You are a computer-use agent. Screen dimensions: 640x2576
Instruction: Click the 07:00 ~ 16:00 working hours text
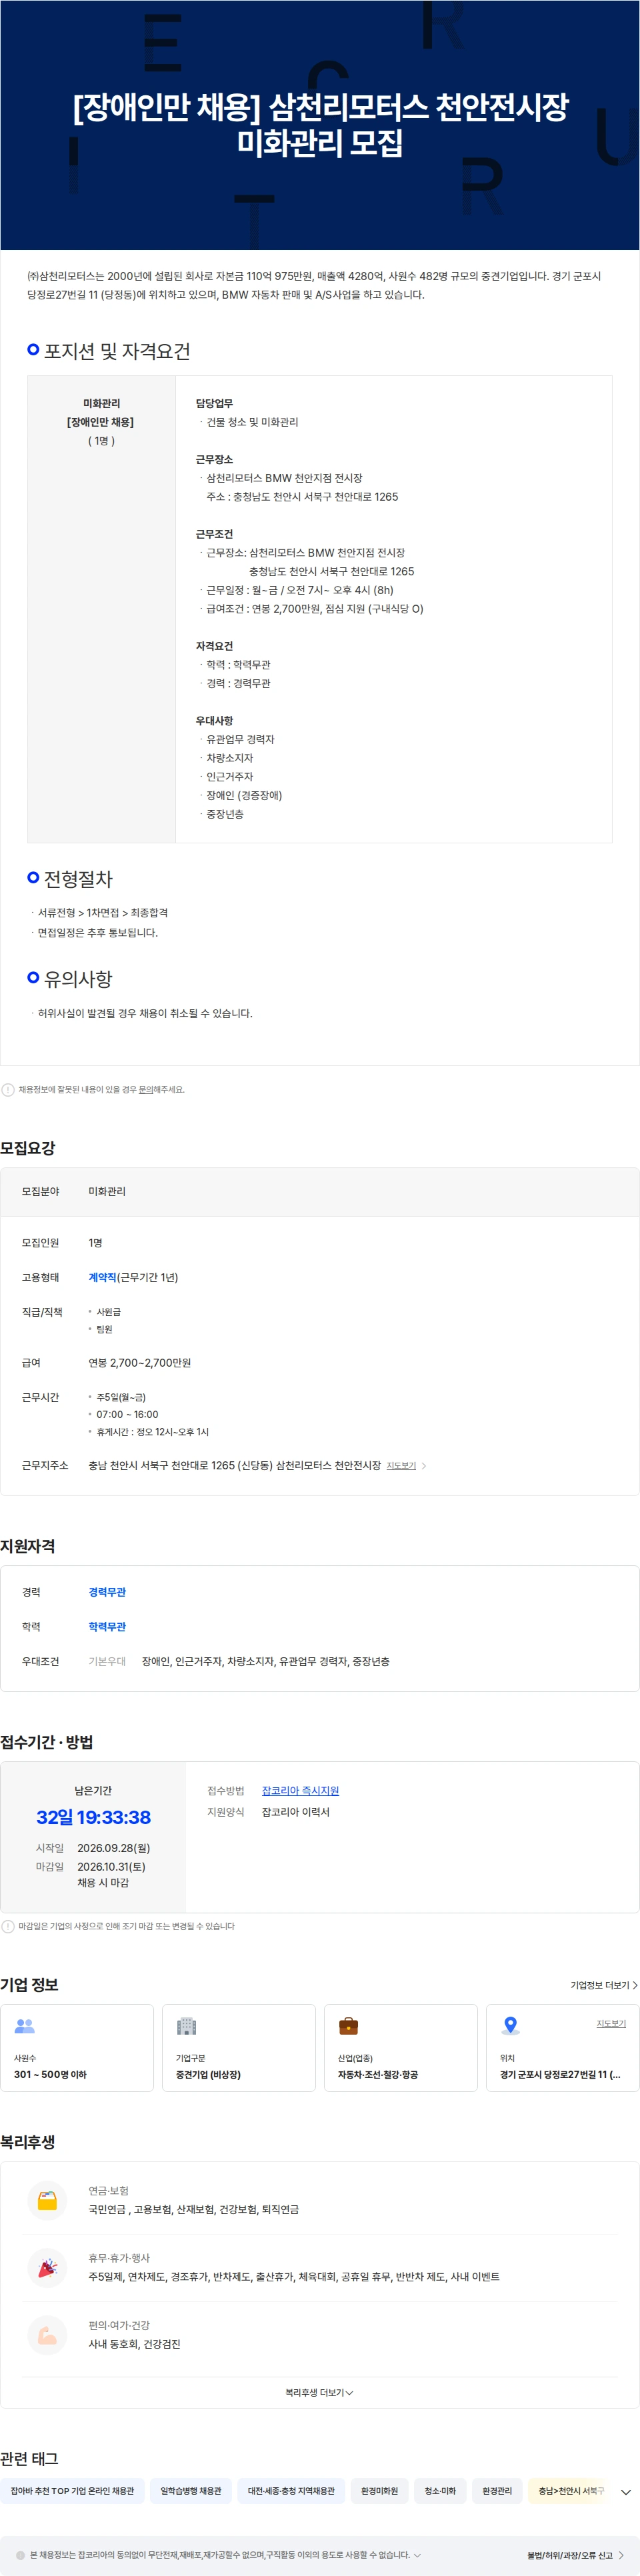127,1414
